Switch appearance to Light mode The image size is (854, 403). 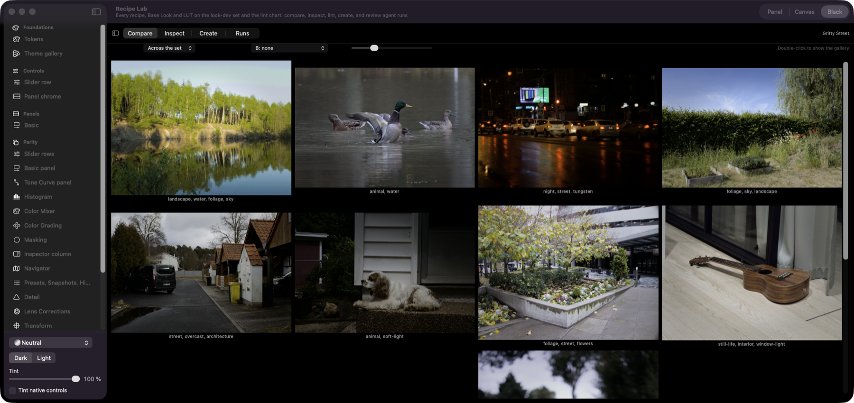44,358
